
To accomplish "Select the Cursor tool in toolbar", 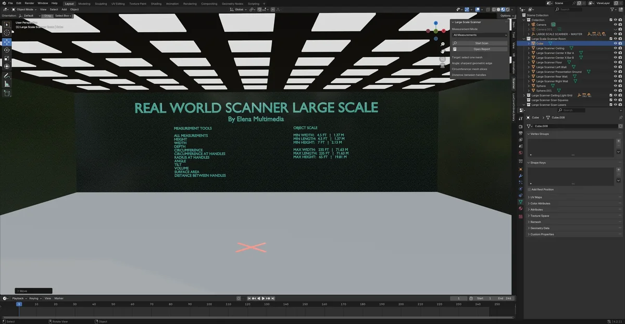I will (7, 32).
